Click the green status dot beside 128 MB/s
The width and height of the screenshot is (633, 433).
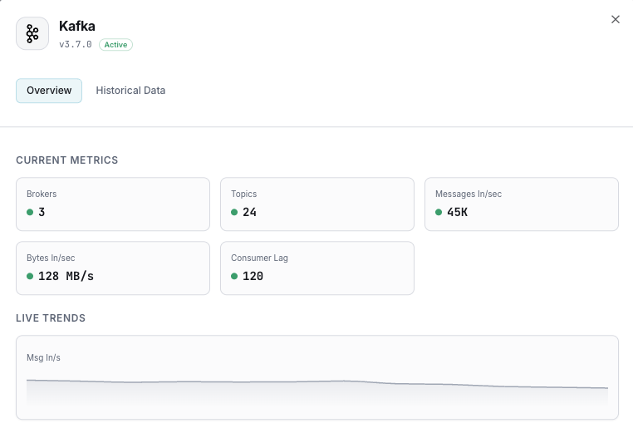pyautogui.click(x=30, y=276)
